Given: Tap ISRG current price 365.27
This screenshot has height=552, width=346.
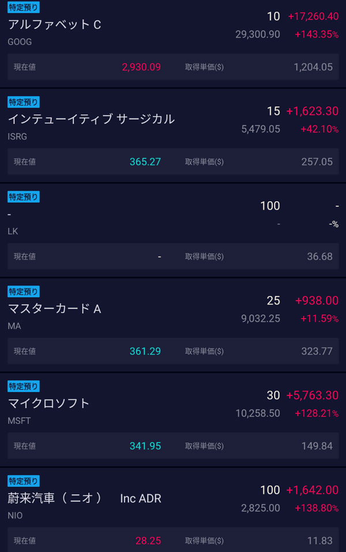Looking at the screenshot, I should pos(145,162).
